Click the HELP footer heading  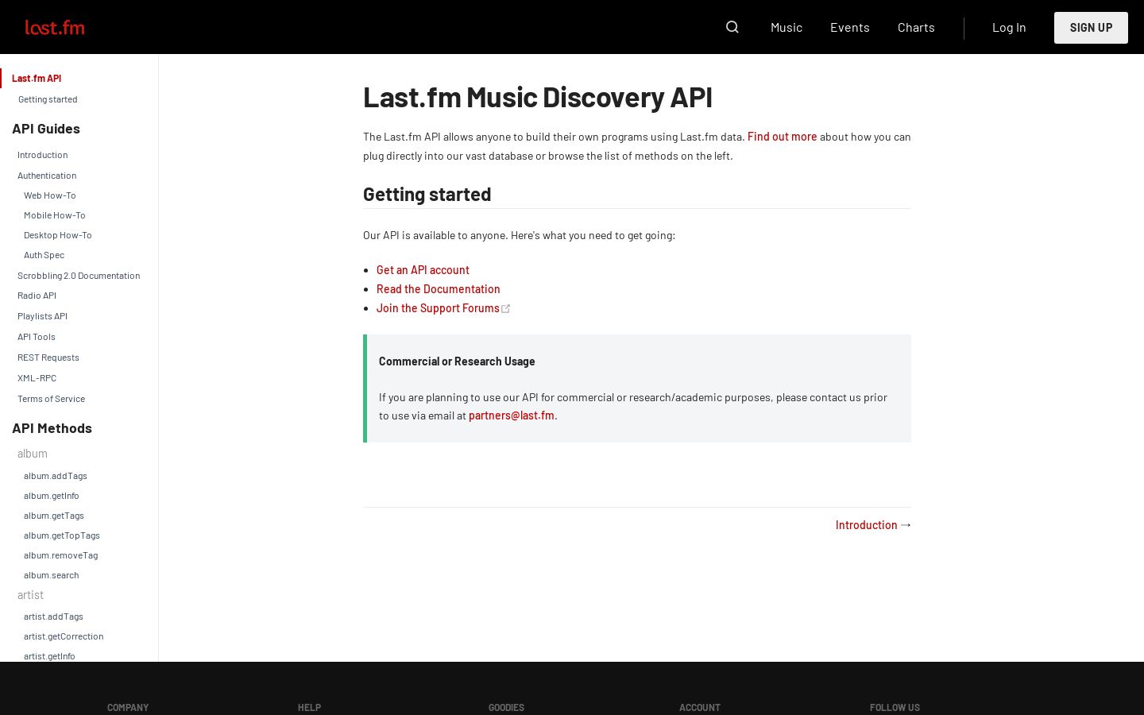tap(309, 707)
